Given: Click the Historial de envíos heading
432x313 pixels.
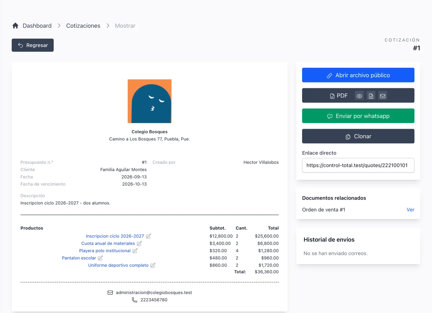Looking at the screenshot, I should tap(329, 239).
